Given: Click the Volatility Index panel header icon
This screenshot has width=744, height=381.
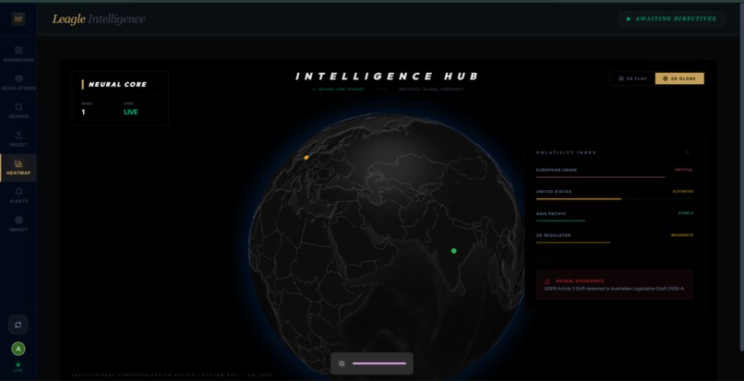Looking at the screenshot, I should coord(687,153).
